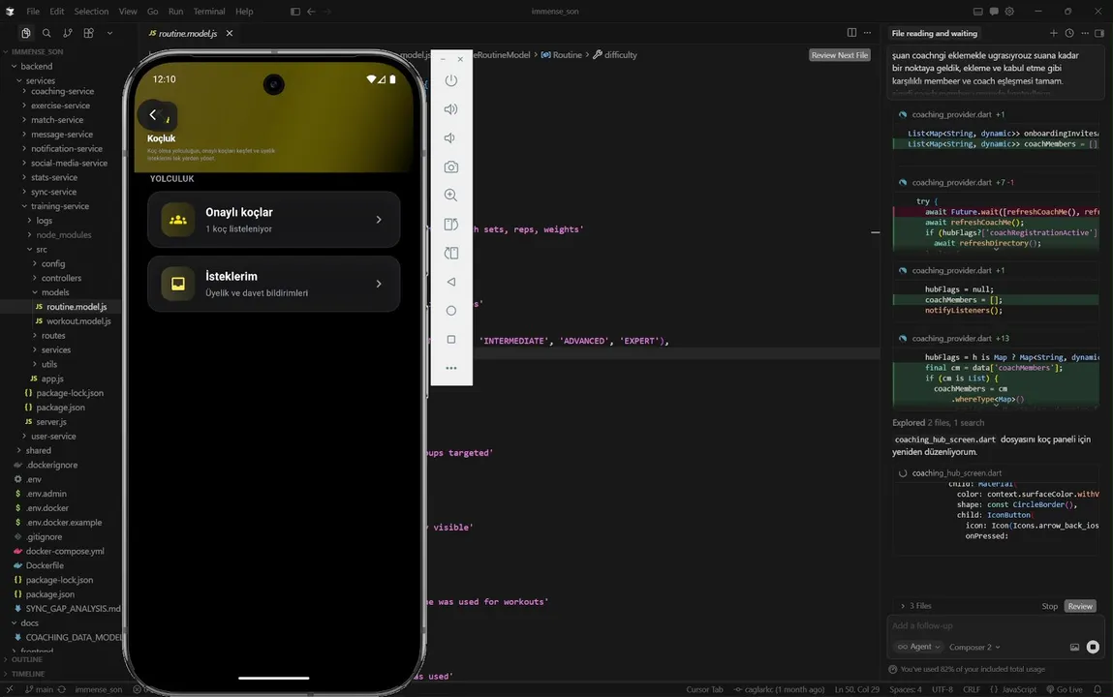Tap back arrow in Koçluk app screen
1113x697 pixels.
[x=153, y=115]
